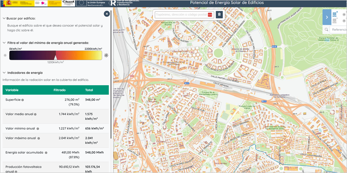Collapse the Buscar por edificio section
This screenshot has height=173, width=347.
tap(4, 19)
